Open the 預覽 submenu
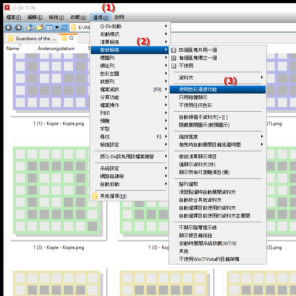 click(x=130, y=121)
